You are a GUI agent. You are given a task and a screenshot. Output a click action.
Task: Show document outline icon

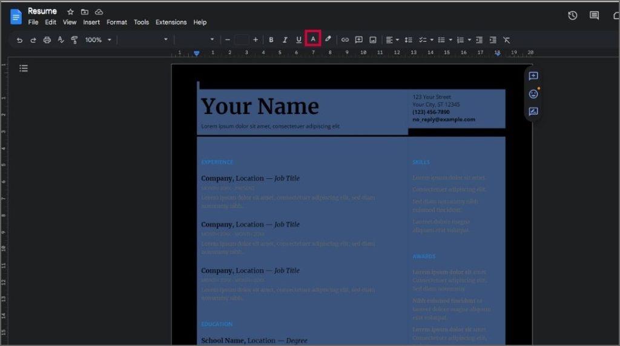point(24,68)
